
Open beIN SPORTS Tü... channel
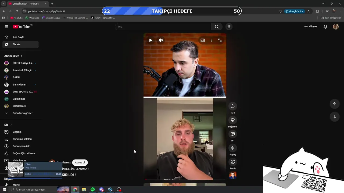coord(20,92)
